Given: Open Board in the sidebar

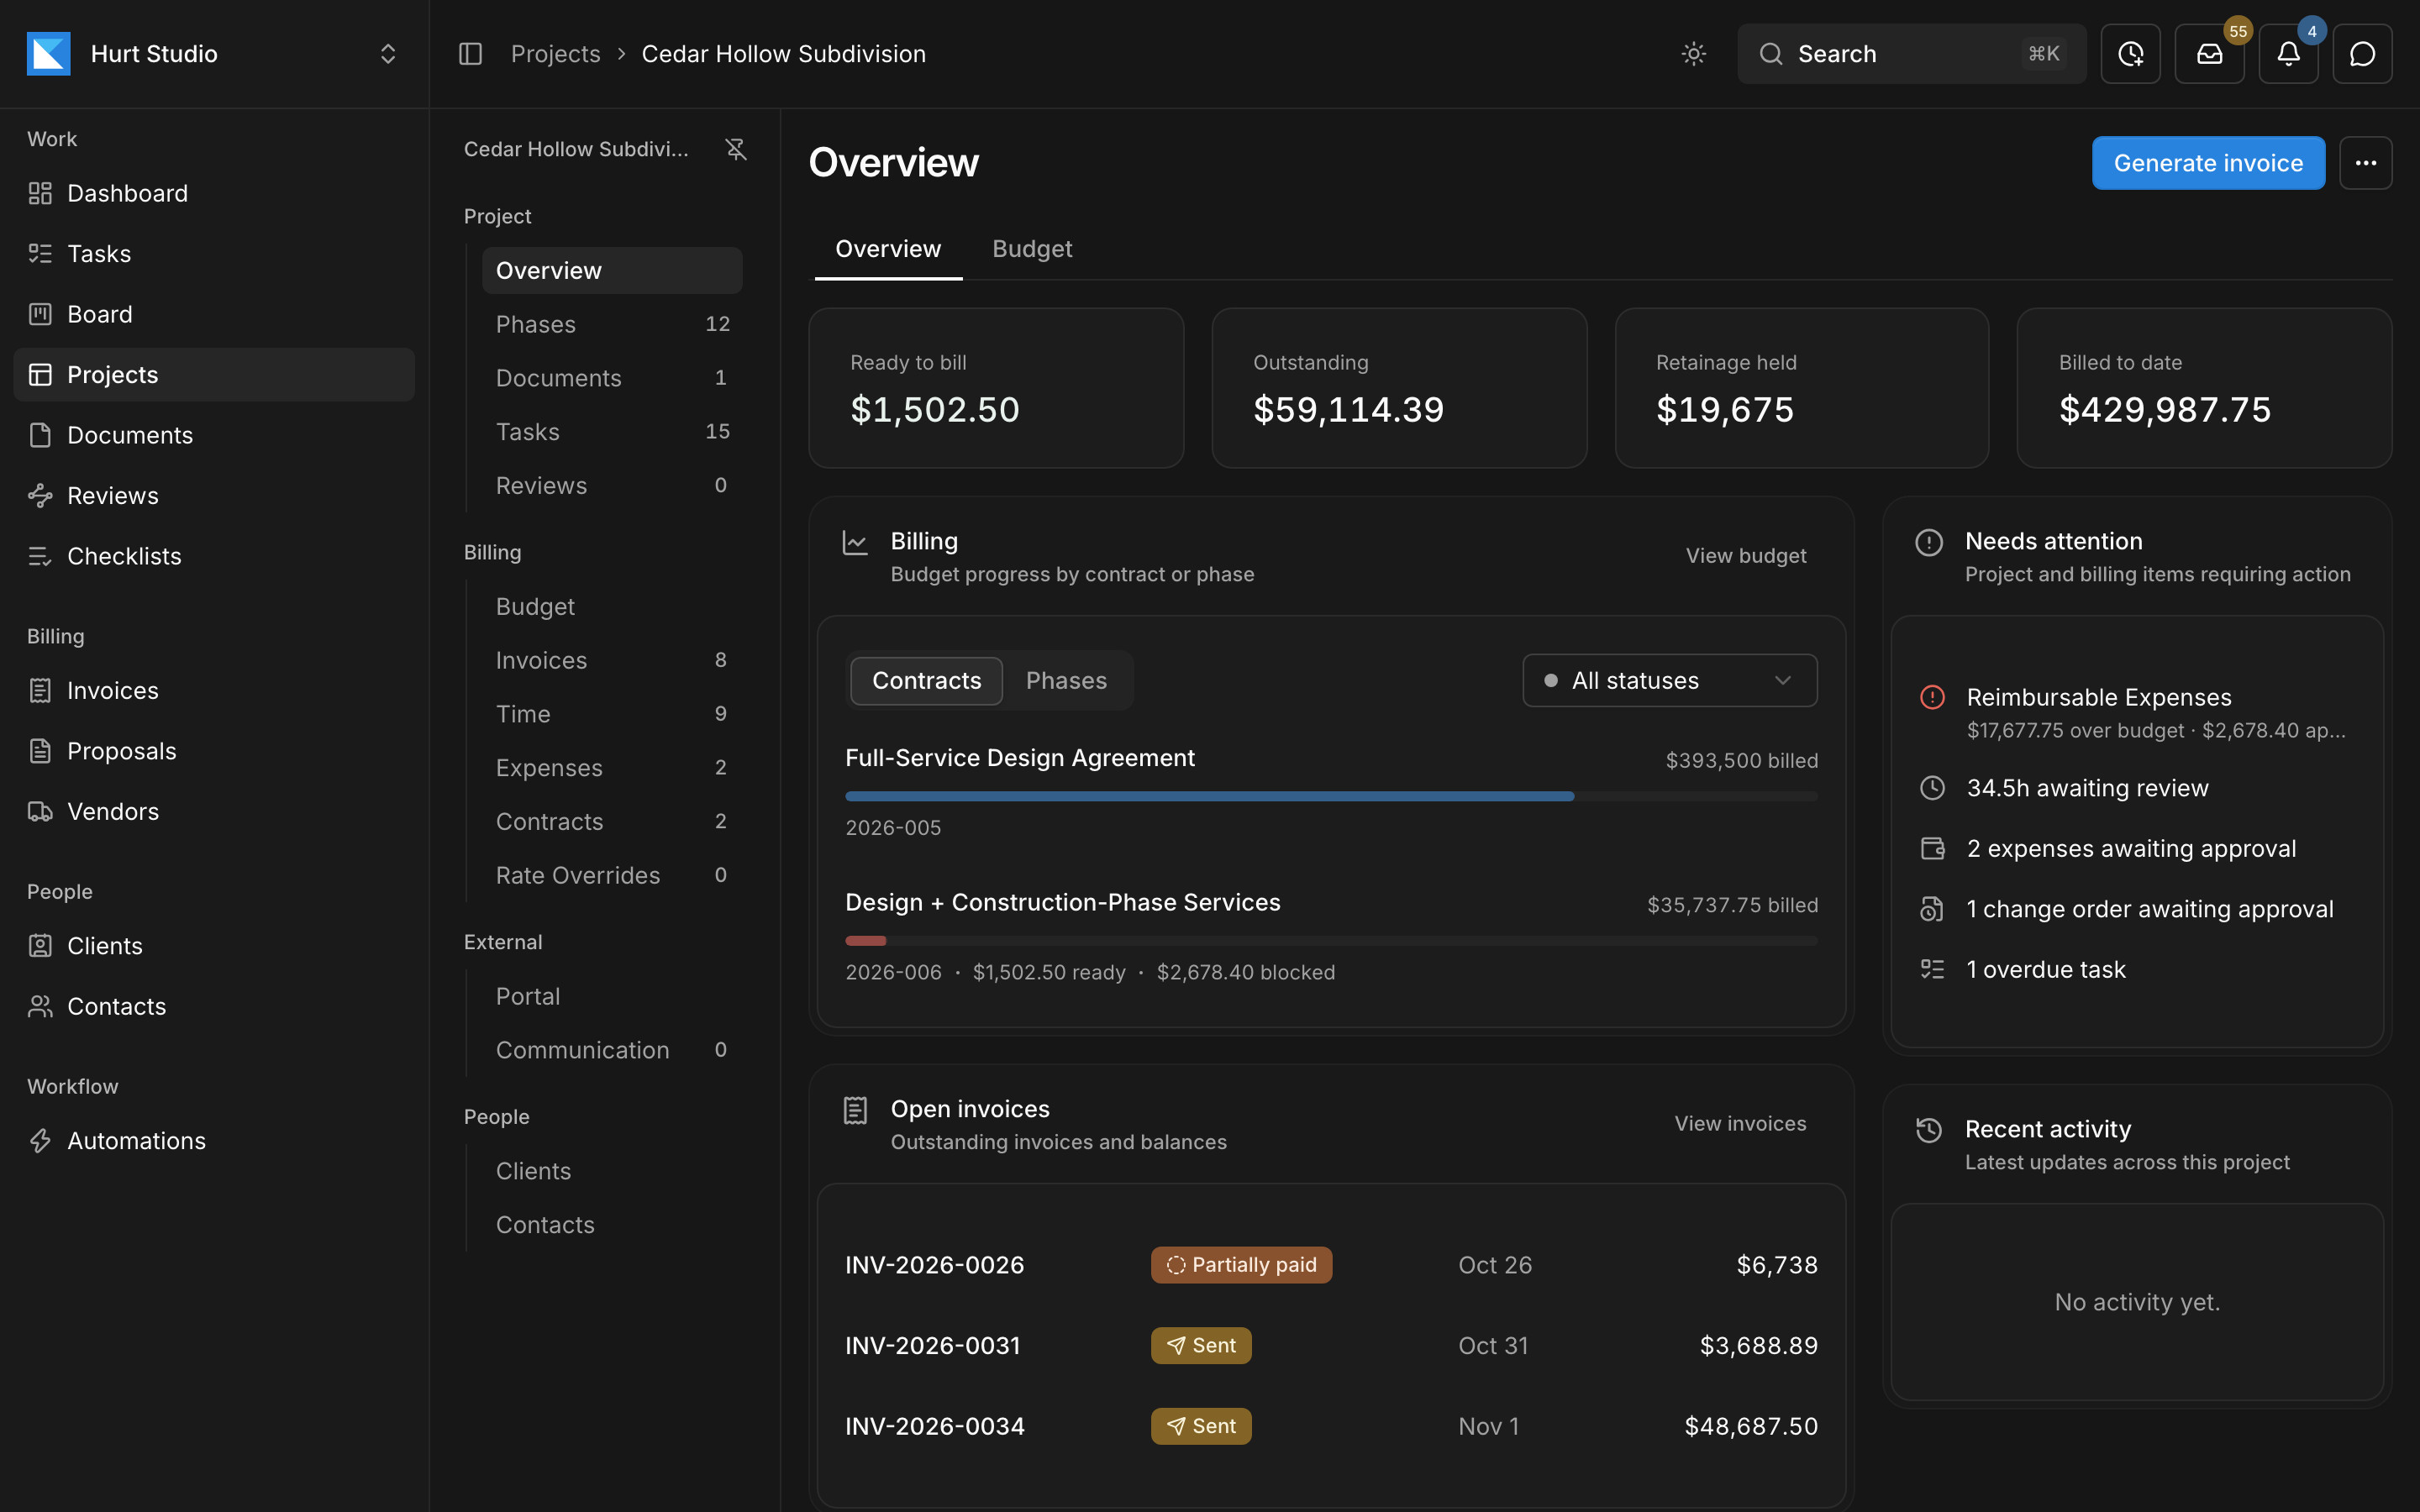Looking at the screenshot, I should click(x=214, y=314).
